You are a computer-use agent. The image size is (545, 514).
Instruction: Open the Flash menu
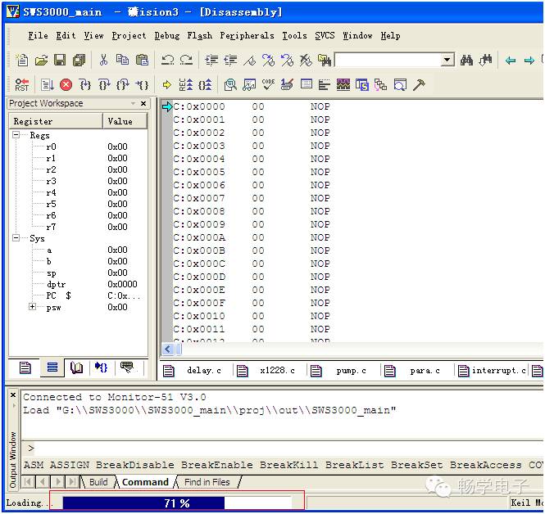pyautogui.click(x=199, y=35)
